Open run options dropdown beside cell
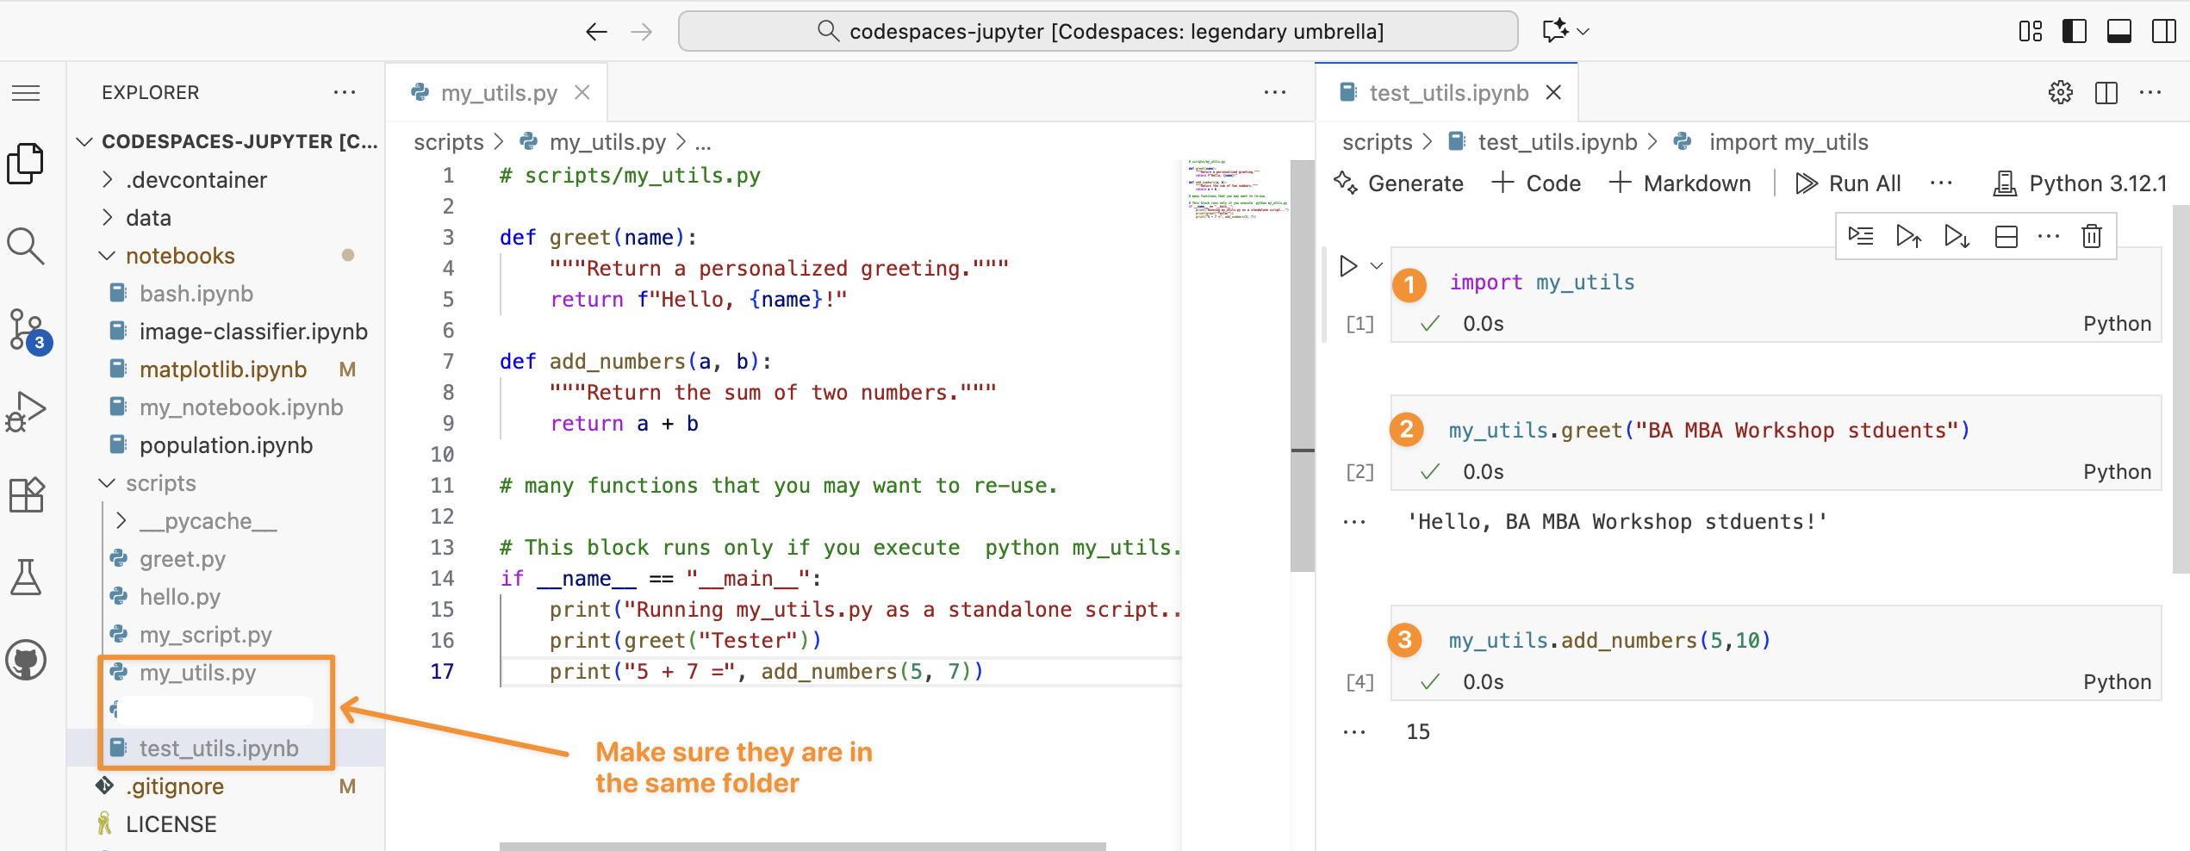This screenshot has width=2190, height=851. point(1377,266)
